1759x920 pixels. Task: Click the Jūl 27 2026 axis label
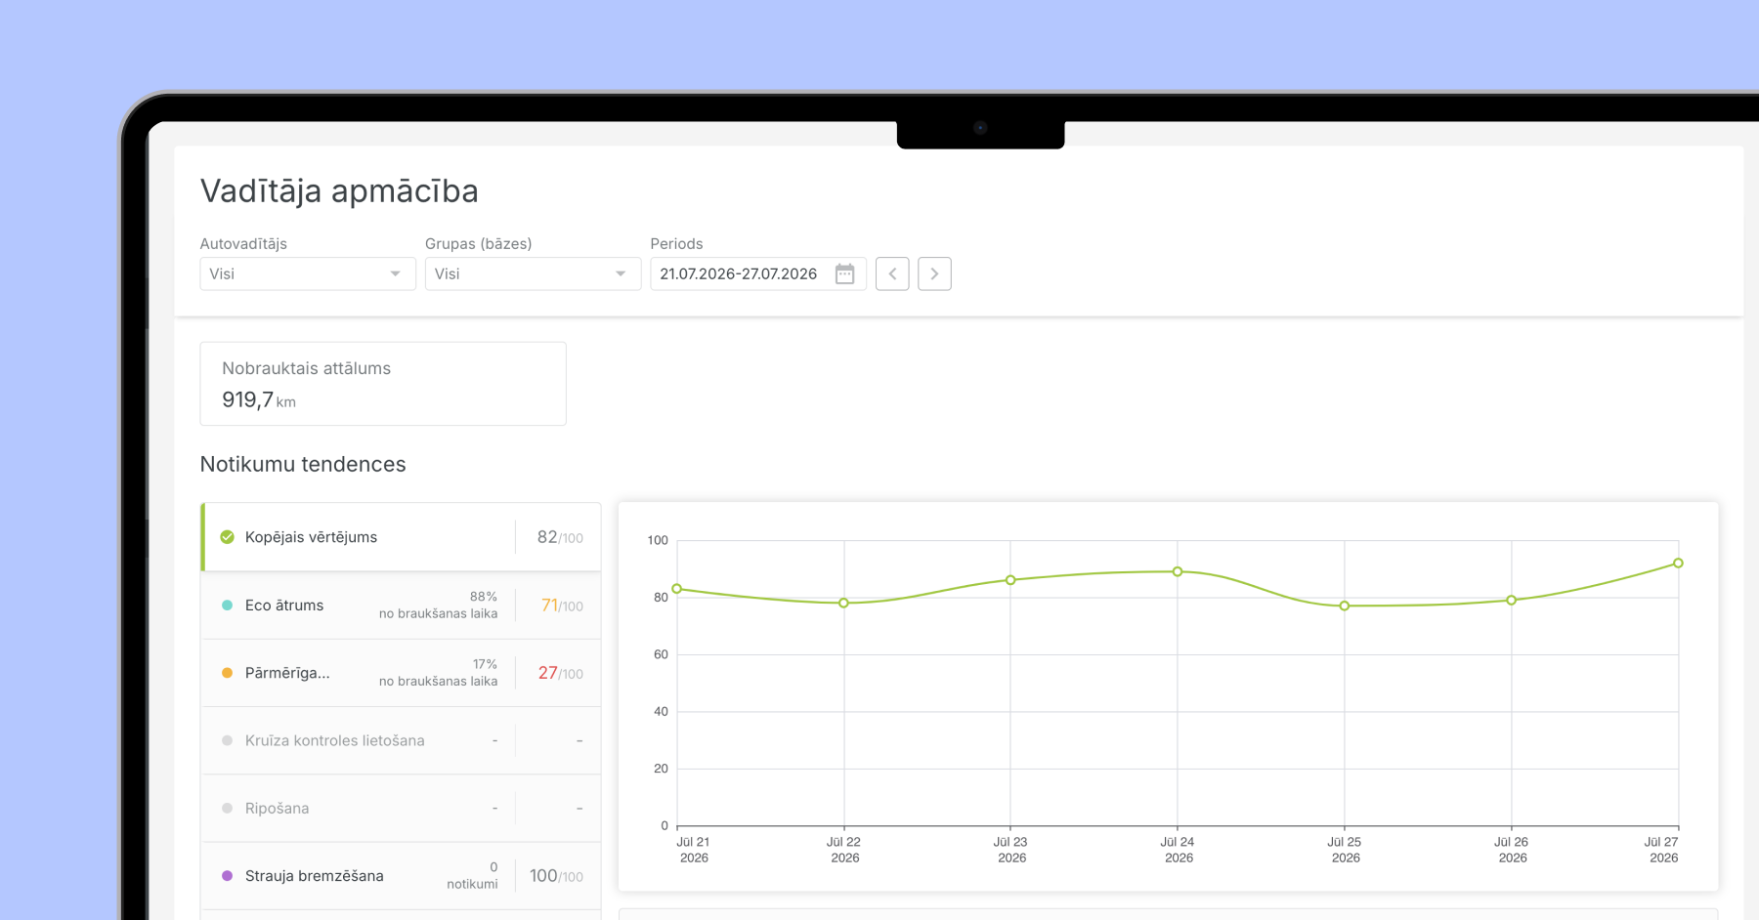(1661, 850)
